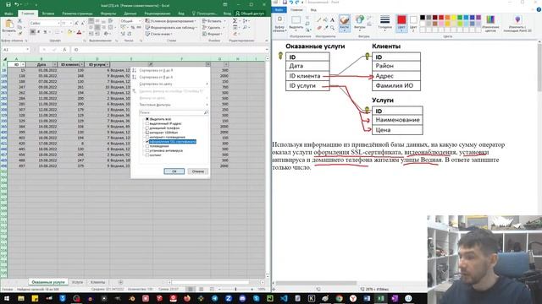Switch to the Услуги sheet tab
Image resolution: width=542 pixels, height=304 pixels.
[77, 282]
